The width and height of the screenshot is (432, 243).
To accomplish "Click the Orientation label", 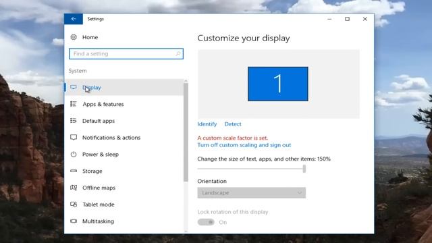I will click(x=212, y=182).
